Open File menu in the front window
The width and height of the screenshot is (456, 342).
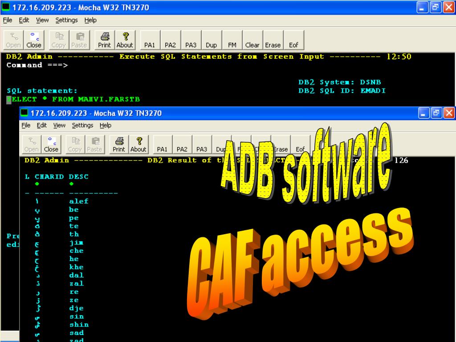point(26,125)
